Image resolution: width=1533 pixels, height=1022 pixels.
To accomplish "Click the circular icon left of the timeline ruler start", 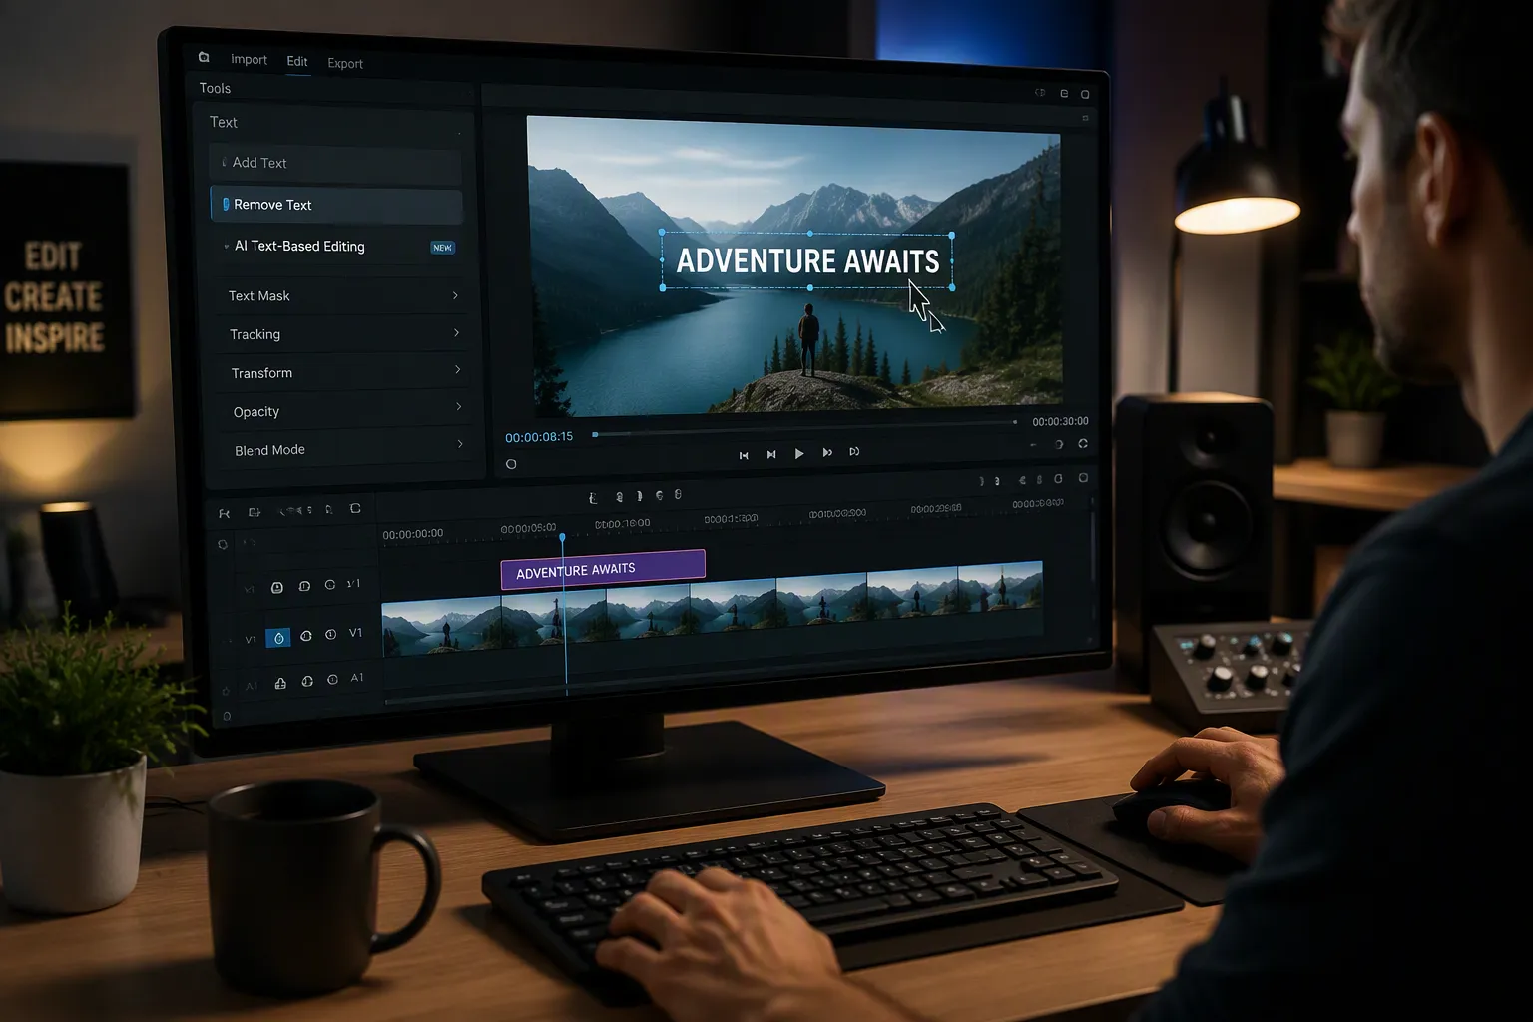I will (x=223, y=544).
